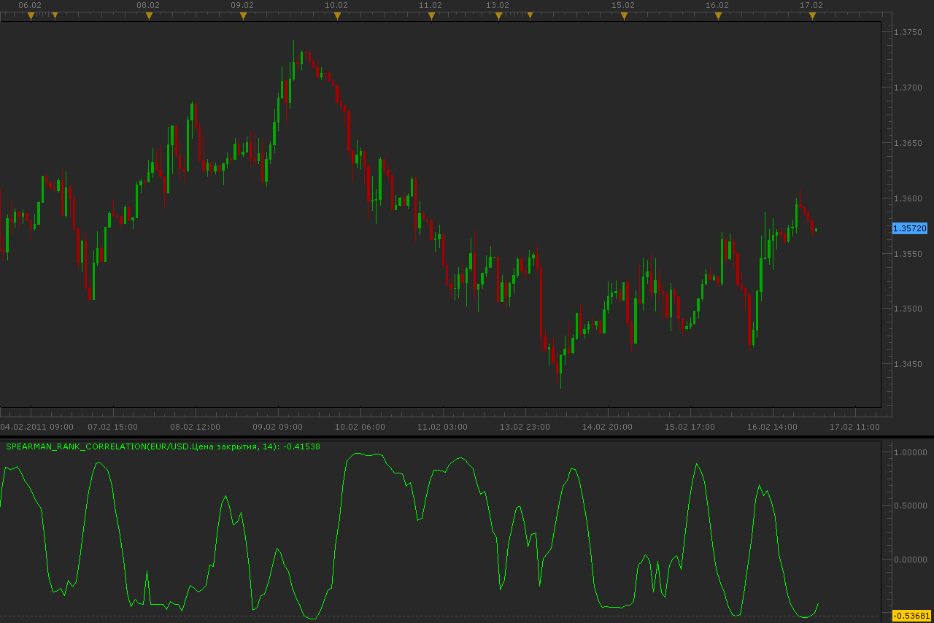Viewport: 934px width, 623px height.
Task: Click the 17.02 day marker triangle
Action: pyautogui.click(x=812, y=15)
